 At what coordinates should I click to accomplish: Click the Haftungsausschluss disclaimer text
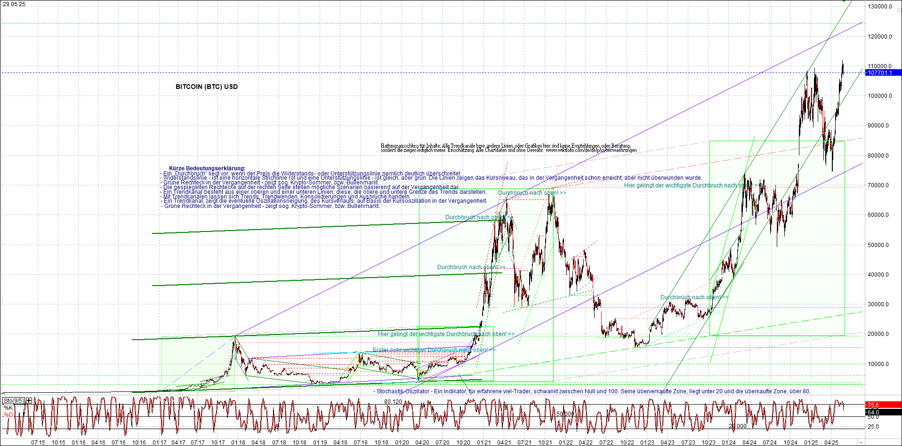pyautogui.click(x=508, y=148)
